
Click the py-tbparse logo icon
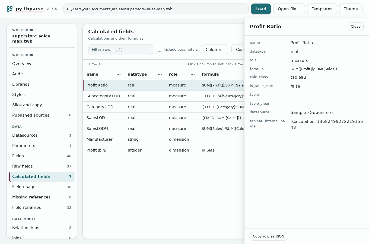(10, 9)
